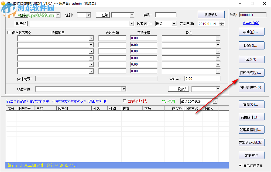271x172 pixels.
Task: Expand second 收费项目 row dropdown
Action: point(91,45)
